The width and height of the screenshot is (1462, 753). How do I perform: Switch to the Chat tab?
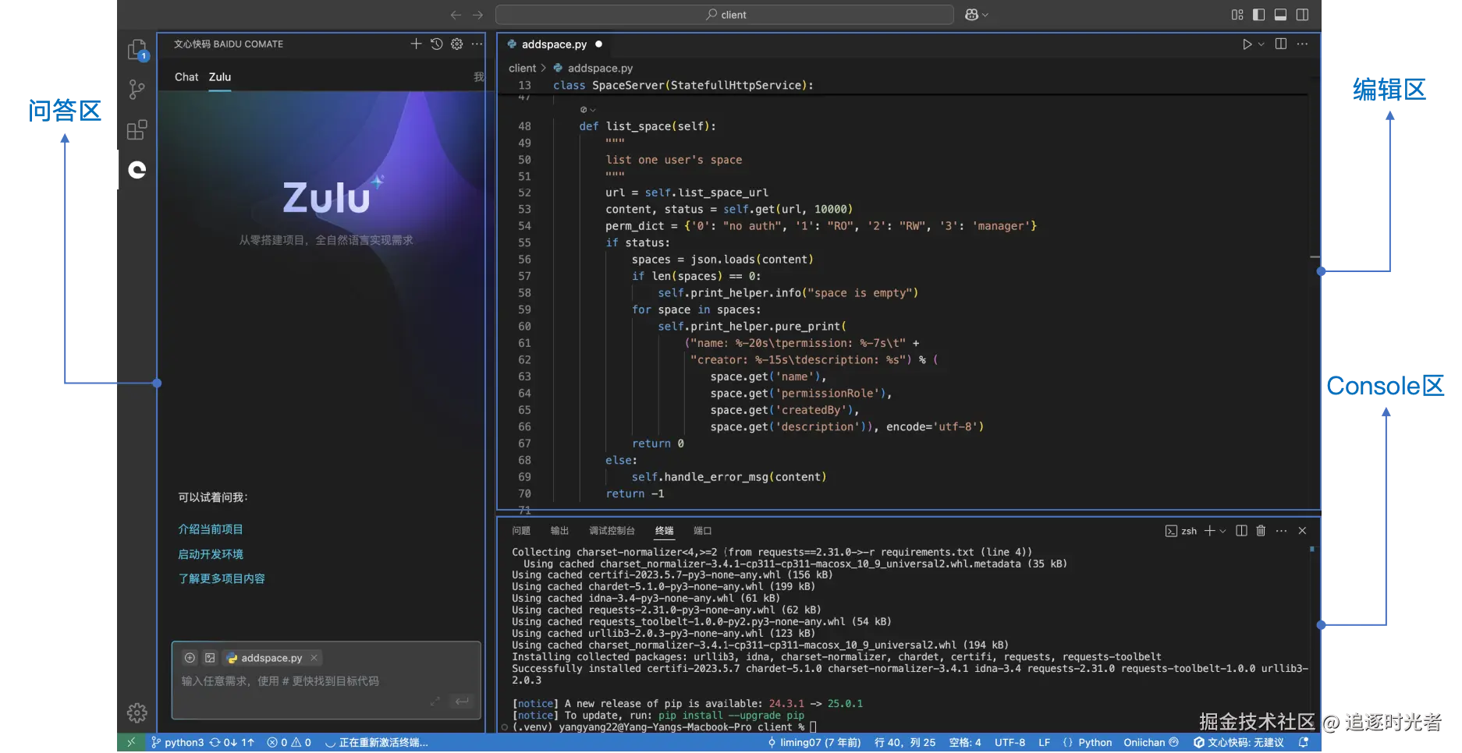(x=186, y=77)
